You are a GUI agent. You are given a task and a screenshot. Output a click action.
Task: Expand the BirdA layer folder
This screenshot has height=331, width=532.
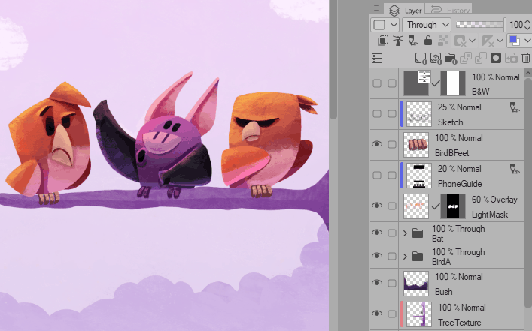405,257
